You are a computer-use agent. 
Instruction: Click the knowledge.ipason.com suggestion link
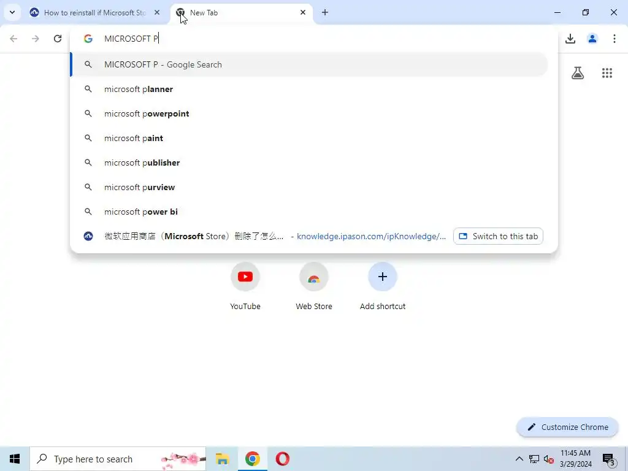click(371, 236)
